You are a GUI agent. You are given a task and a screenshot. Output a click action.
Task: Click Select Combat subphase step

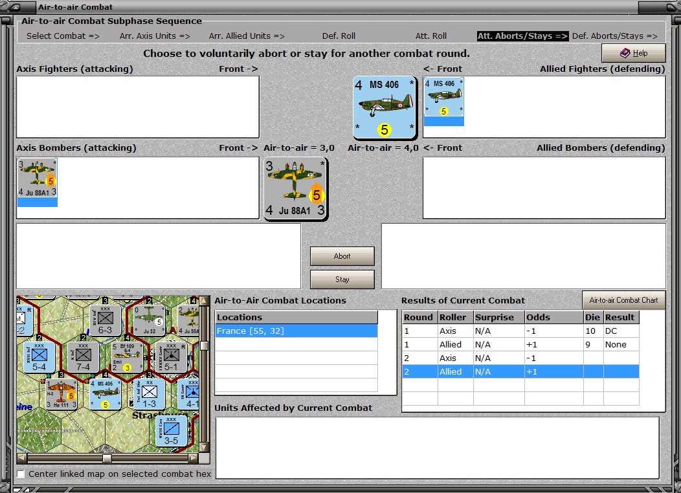coord(63,36)
